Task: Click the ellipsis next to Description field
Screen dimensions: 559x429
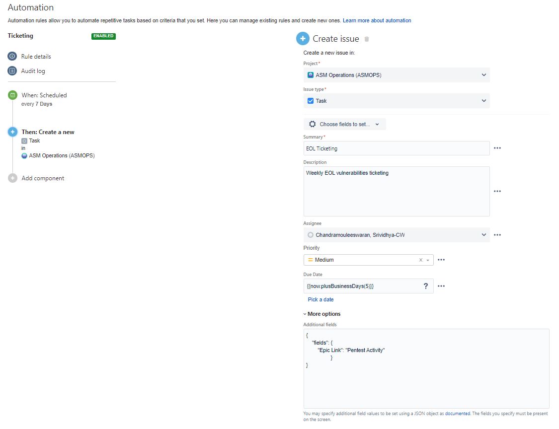Action: point(497,191)
